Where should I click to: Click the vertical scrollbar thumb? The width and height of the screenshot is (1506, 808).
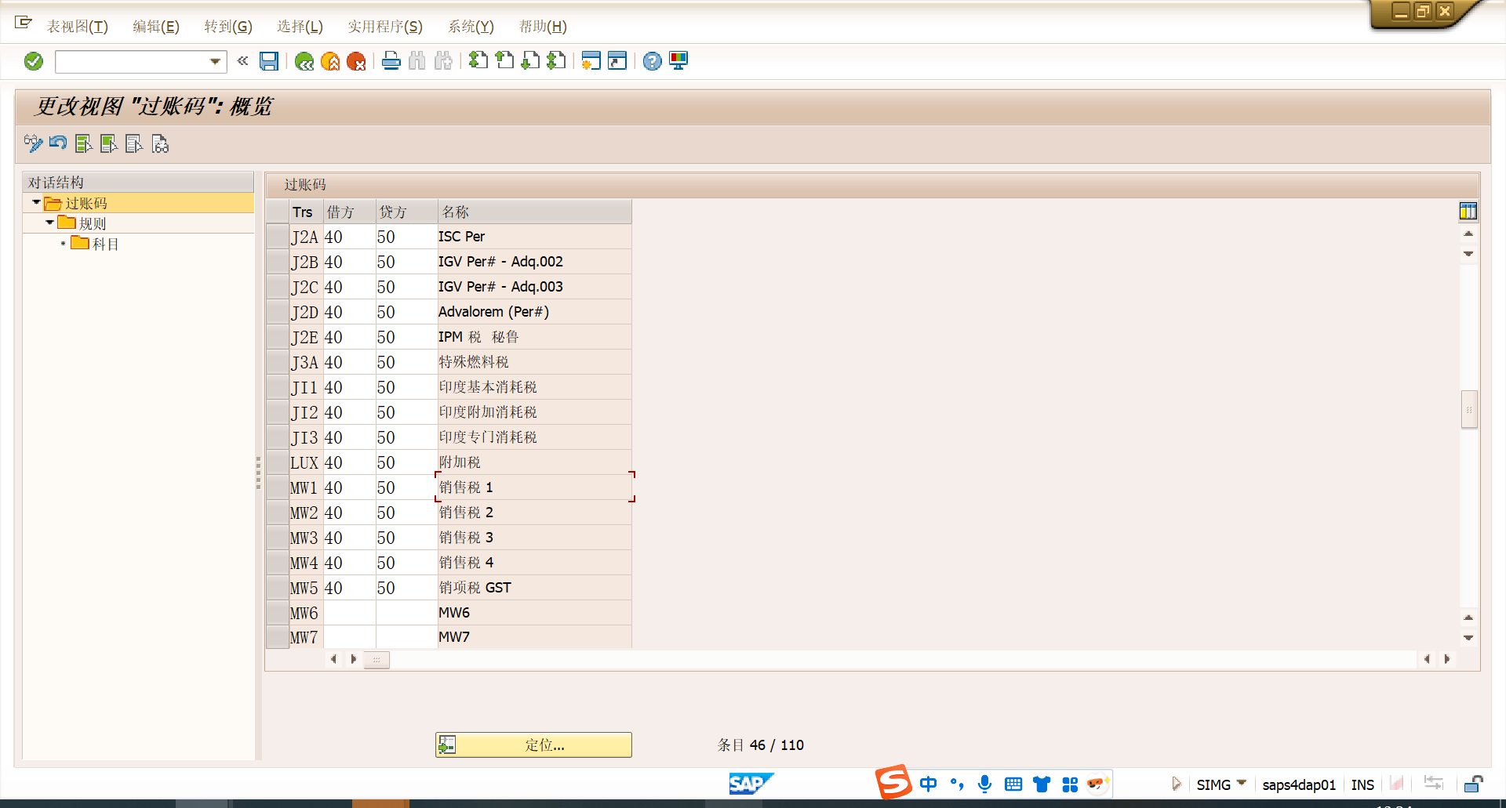1468,409
